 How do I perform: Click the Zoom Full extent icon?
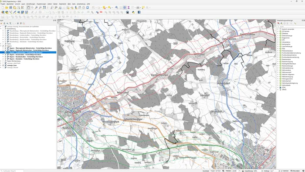tap(44, 7)
